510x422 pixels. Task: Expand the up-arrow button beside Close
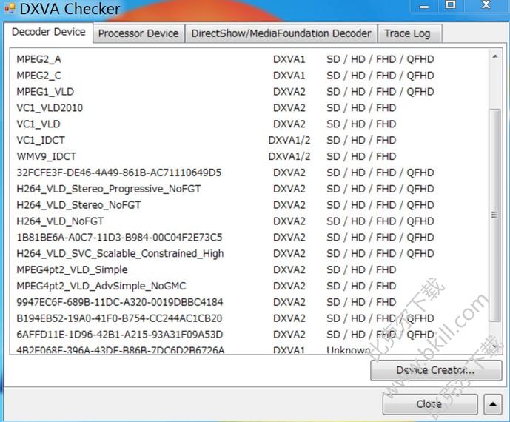click(493, 403)
